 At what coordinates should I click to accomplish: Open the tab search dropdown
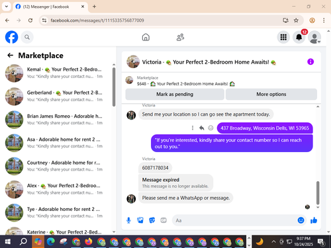pyautogui.click(x=7, y=7)
